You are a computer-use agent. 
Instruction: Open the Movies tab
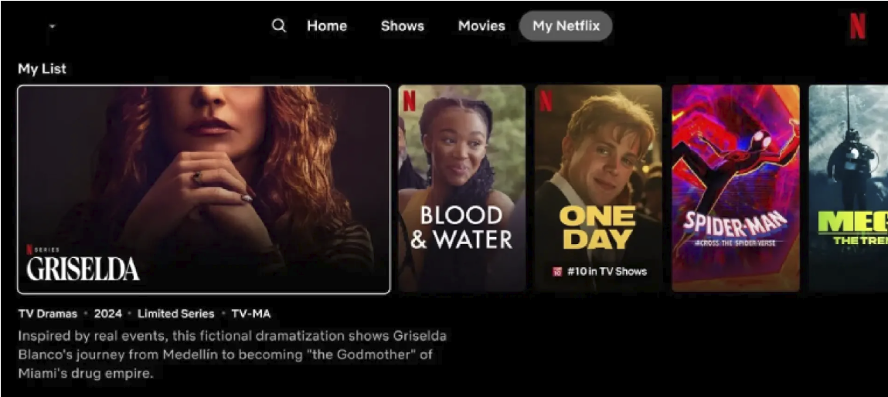pos(481,26)
